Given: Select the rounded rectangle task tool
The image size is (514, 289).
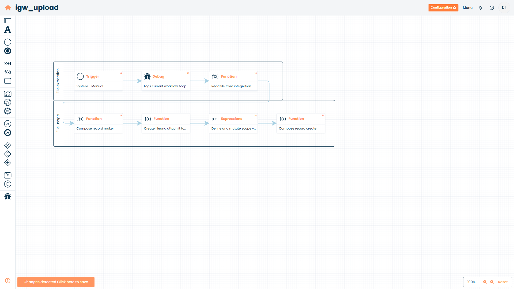Looking at the screenshot, I should click(x=7, y=81).
